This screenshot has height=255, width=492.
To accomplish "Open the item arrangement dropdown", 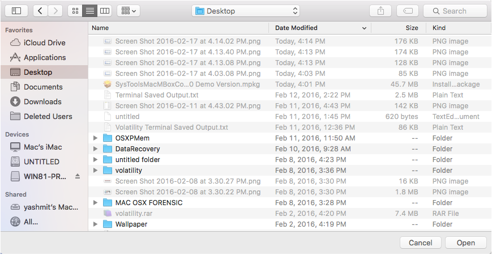I will (x=129, y=11).
